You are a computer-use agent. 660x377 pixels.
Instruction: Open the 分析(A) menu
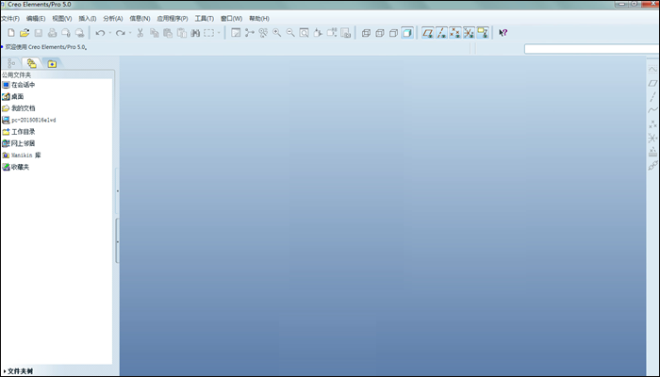pos(113,19)
